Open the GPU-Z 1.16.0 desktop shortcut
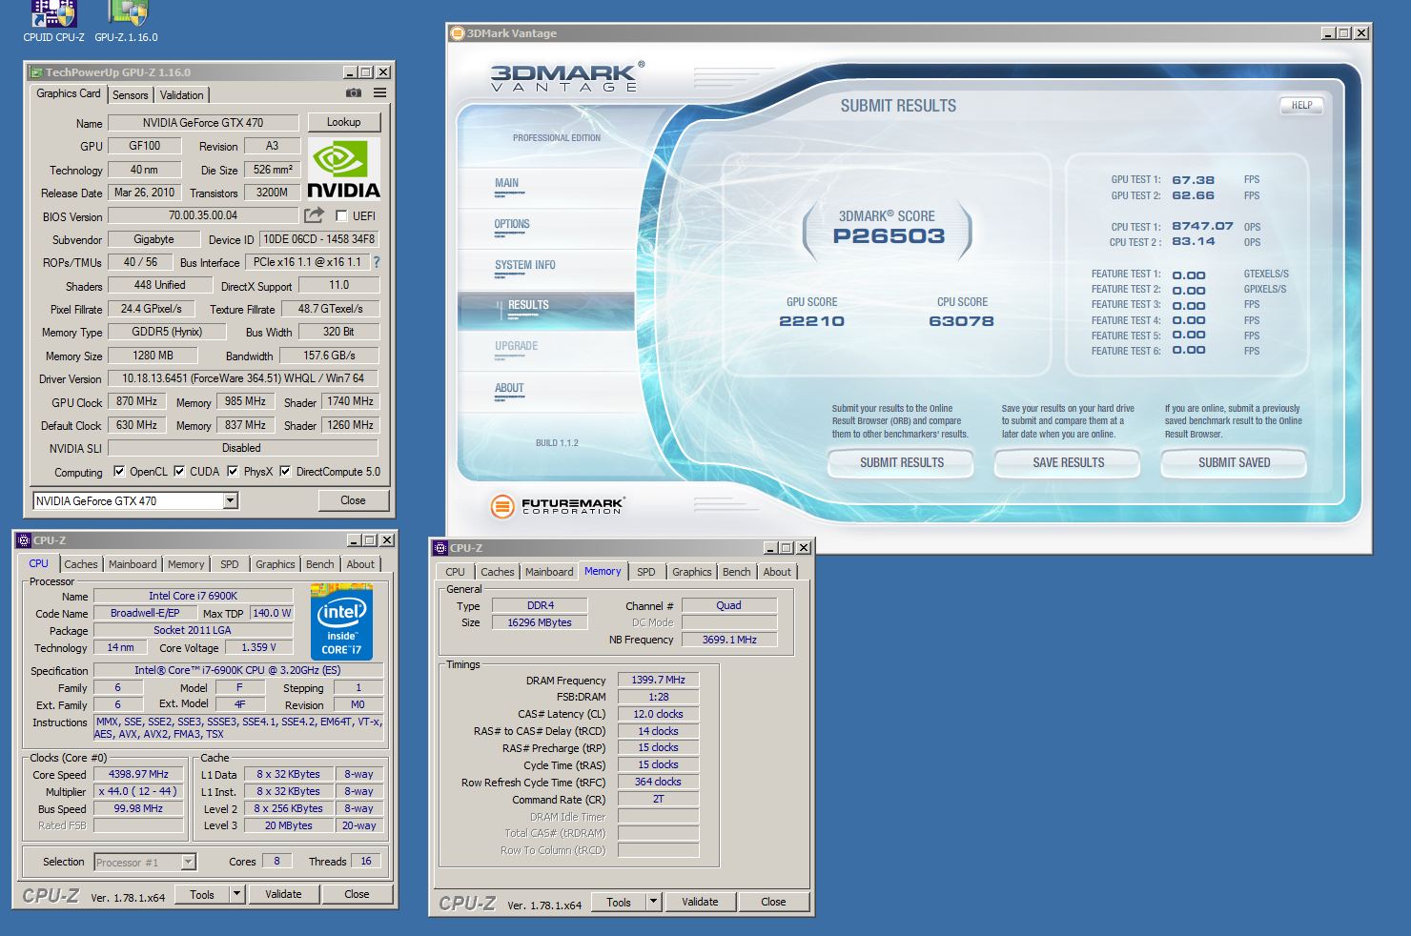This screenshot has width=1411, height=936. [127, 21]
